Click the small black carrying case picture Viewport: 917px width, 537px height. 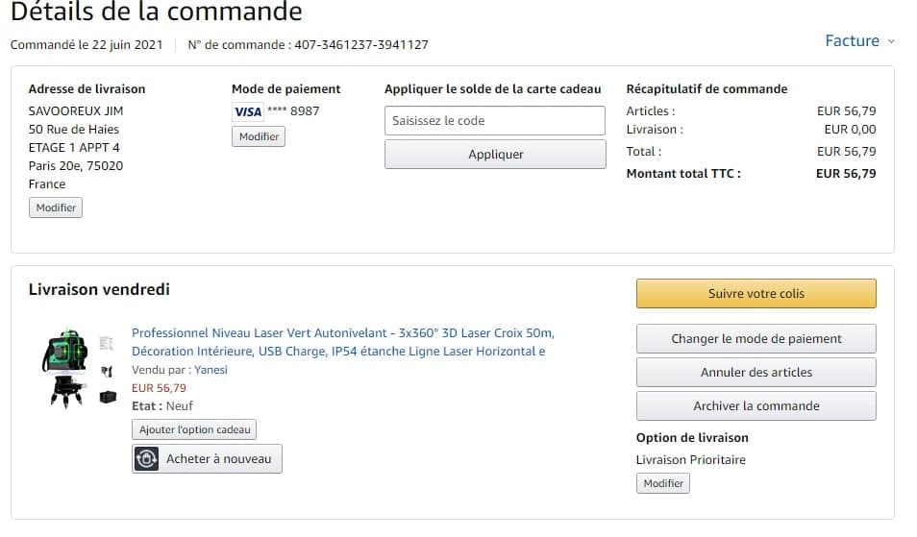pyautogui.click(x=108, y=396)
